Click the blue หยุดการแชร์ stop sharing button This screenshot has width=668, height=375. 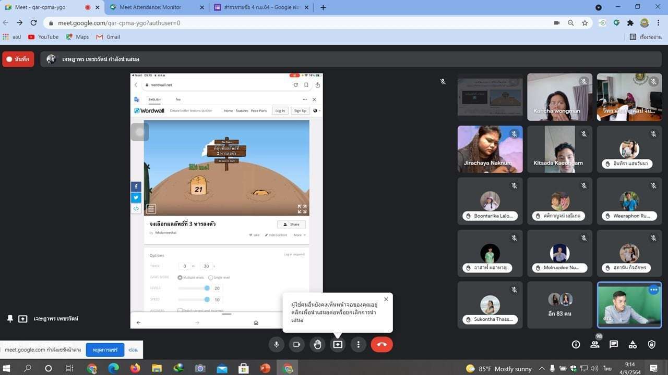coord(105,350)
